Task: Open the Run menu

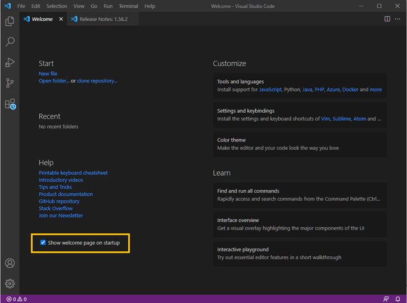Action: coord(108,6)
